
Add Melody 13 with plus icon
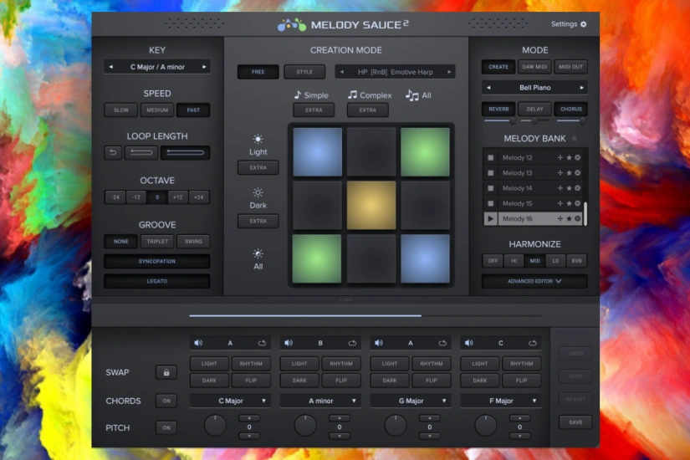(x=560, y=173)
